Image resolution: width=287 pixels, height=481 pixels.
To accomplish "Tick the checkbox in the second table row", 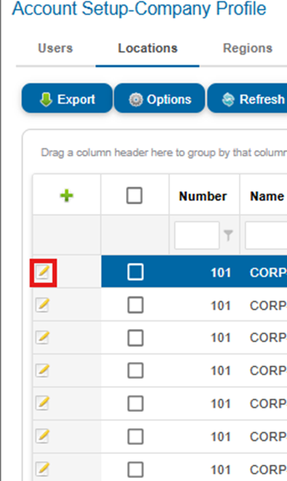I will [135, 305].
